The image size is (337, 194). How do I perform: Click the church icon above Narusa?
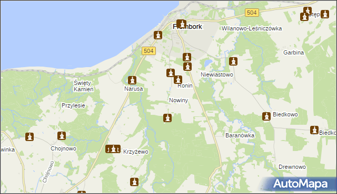[x=132, y=80]
